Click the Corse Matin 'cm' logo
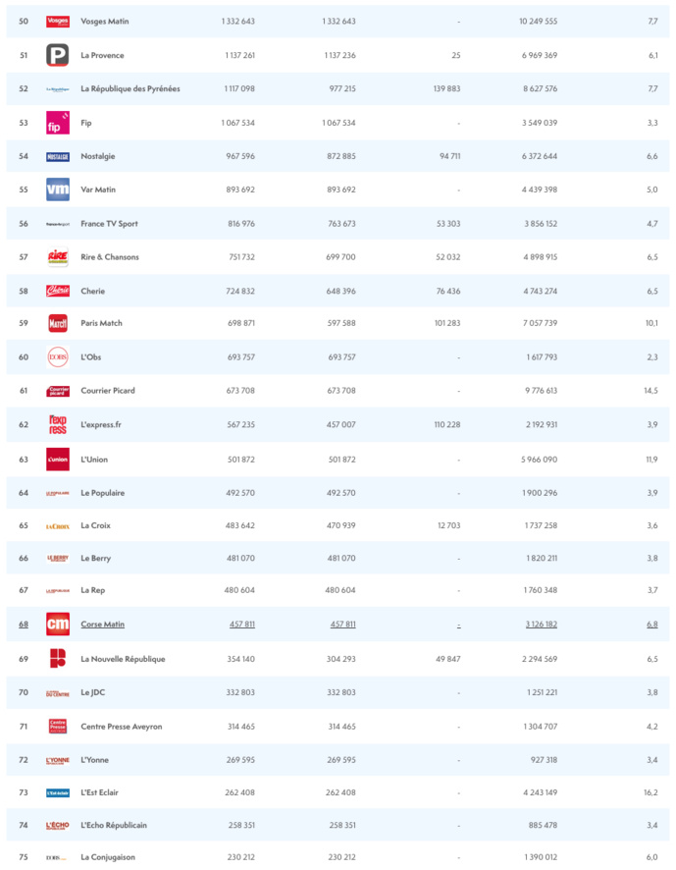This screenshot has height=870, width=676. 58,625
